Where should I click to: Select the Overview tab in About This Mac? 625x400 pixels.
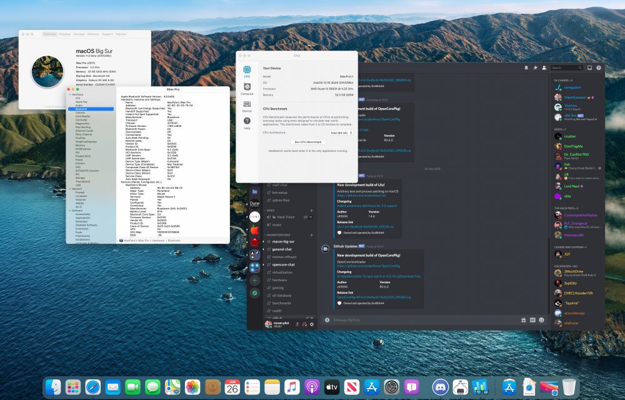pyautogui.click(x=50, y=34)
